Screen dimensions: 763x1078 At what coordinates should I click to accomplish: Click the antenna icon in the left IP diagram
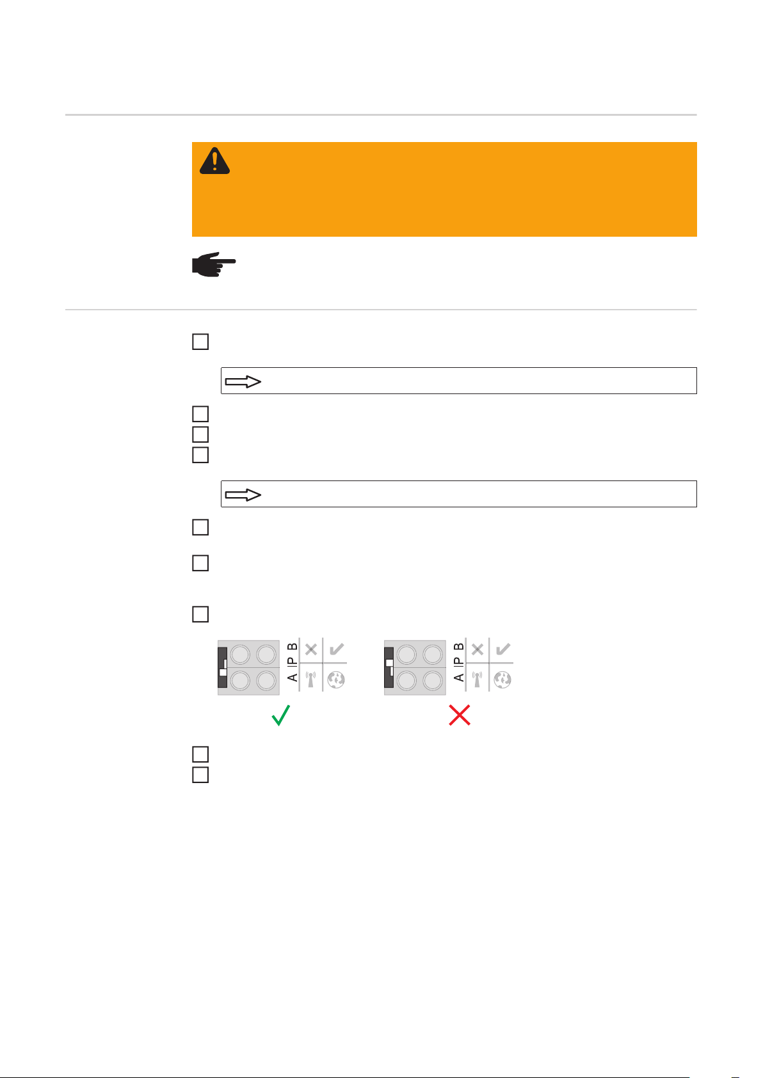[x=311, y=678]
